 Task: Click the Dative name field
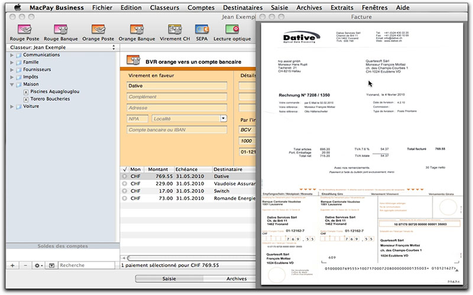[177, 86]
